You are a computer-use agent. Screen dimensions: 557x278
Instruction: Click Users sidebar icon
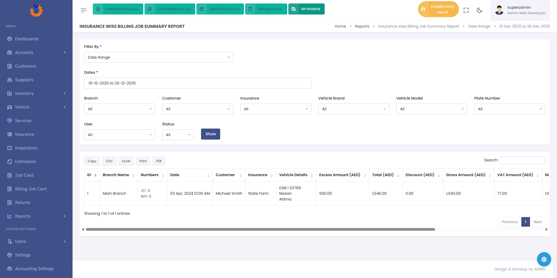tap(10, 241)
